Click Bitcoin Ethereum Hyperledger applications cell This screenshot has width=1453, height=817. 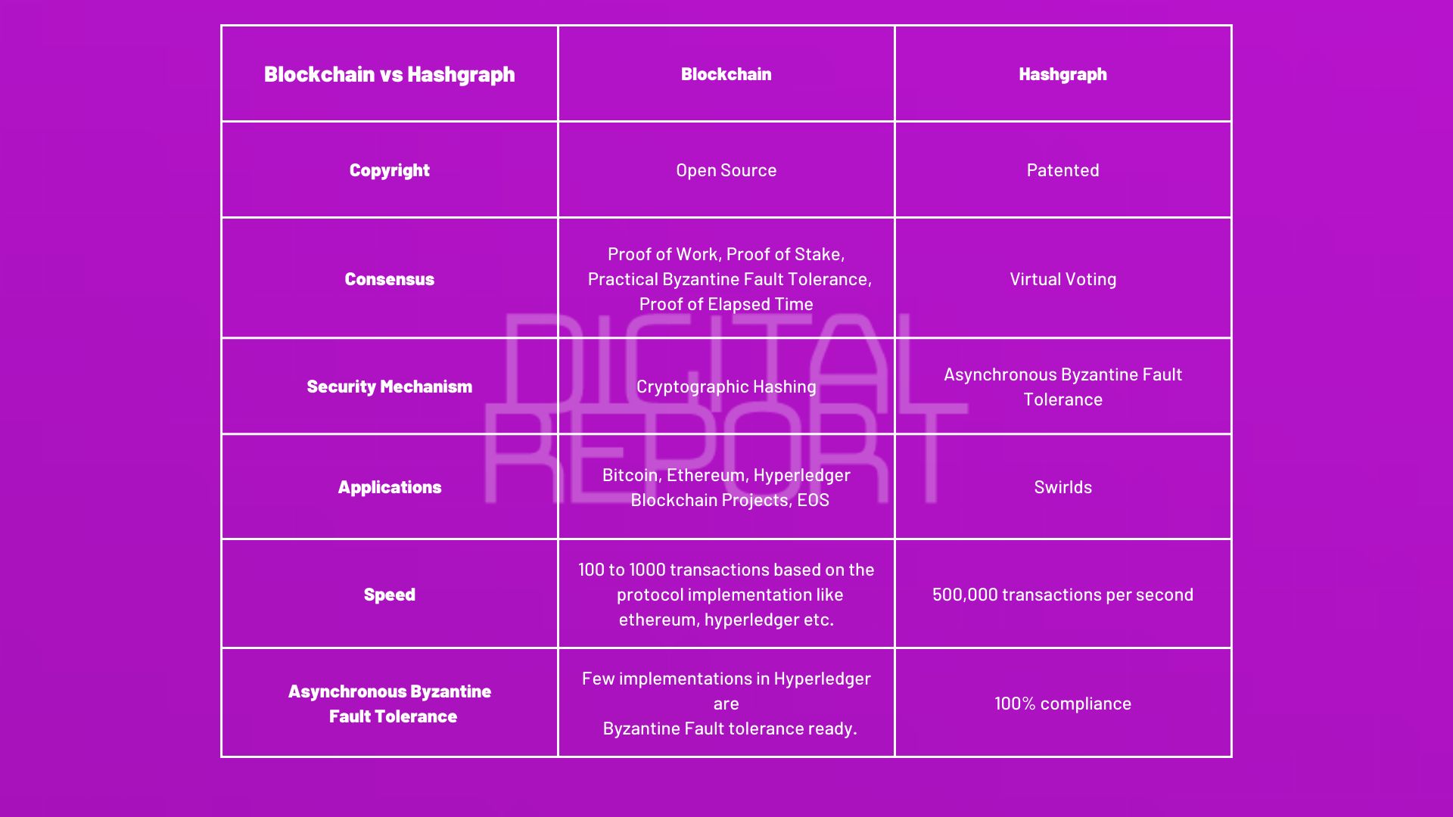726,487
